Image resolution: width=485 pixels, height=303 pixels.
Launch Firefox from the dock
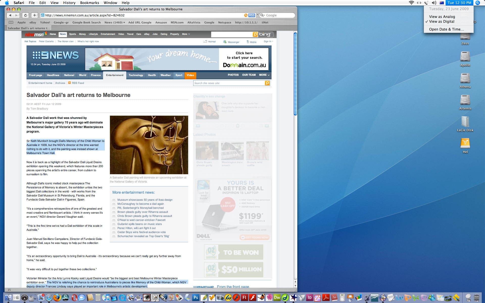pos(57,297)
